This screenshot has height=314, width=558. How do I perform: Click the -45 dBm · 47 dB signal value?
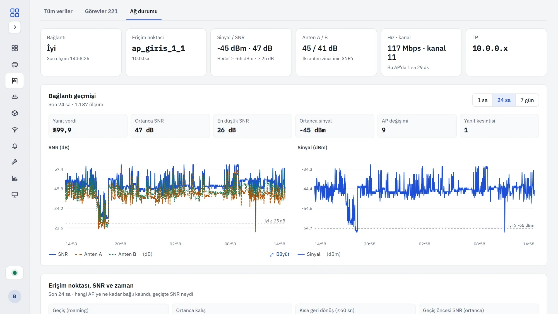pos(245,48)
